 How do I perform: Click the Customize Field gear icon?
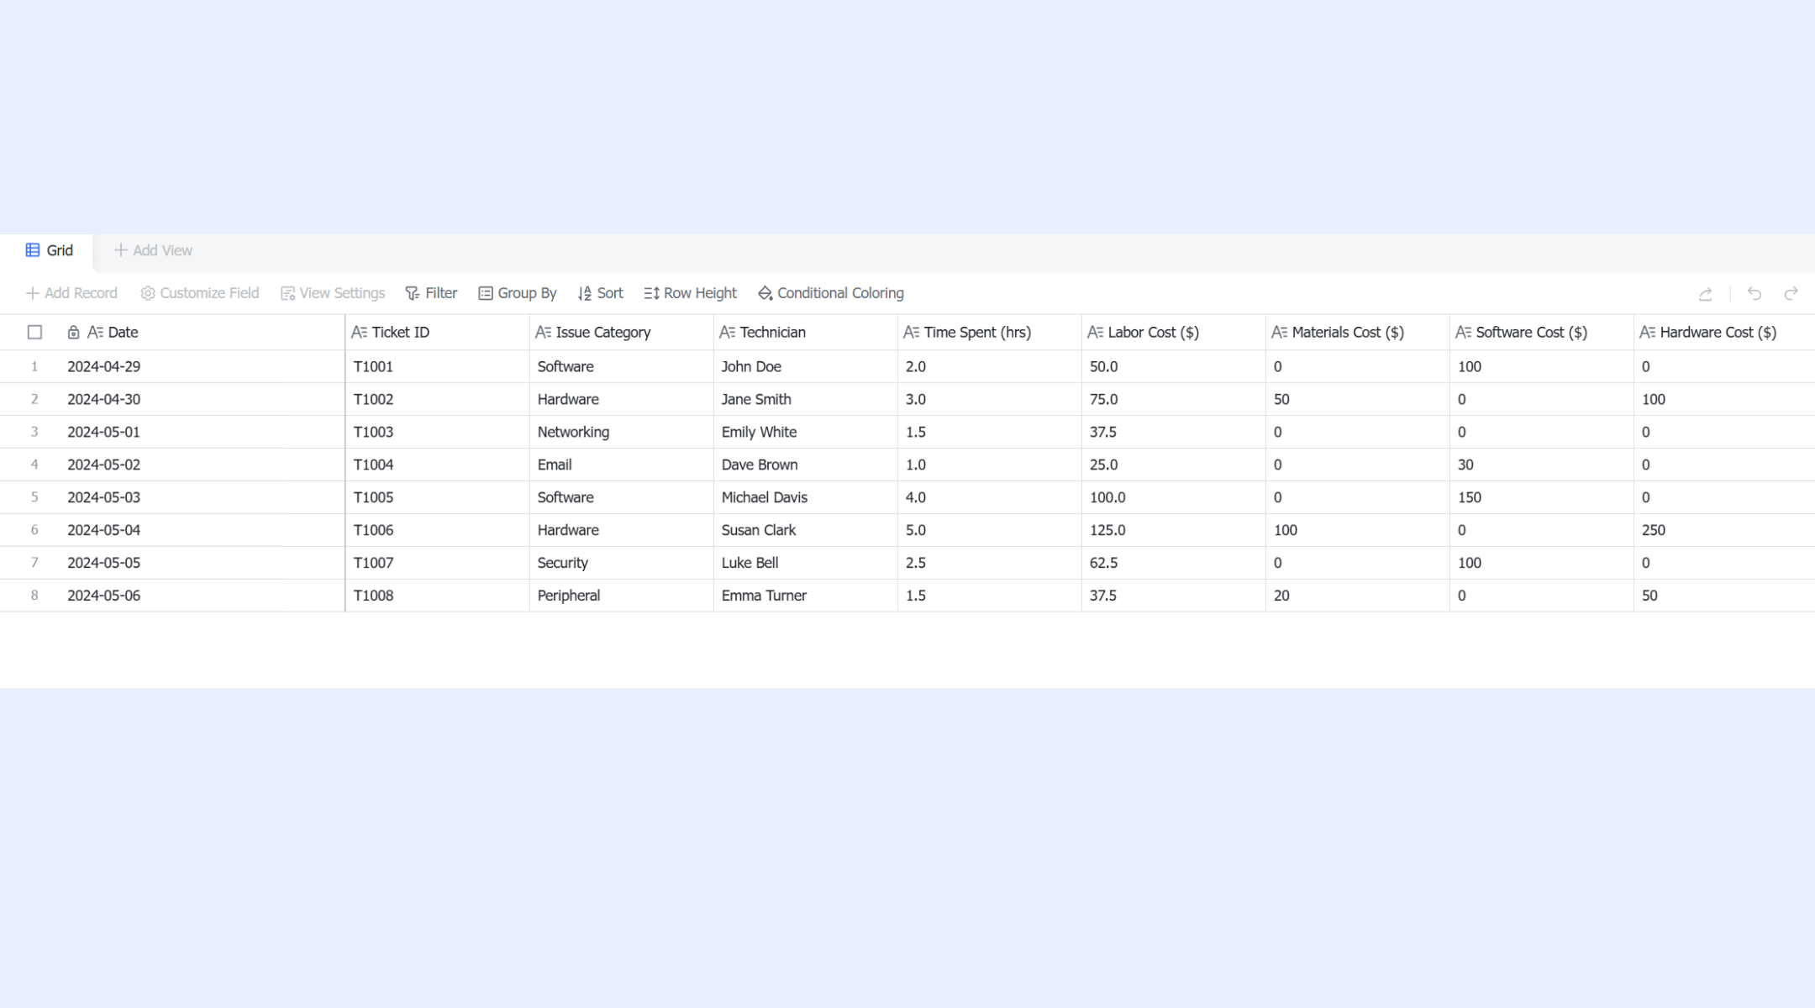coord(148,293)
